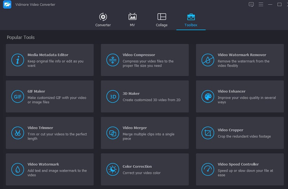Switch to the Converter tab
Image resolution: width=288 pixels, height=189 pixels.
point(103,20)
